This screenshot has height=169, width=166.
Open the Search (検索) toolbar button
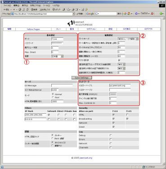click(34, 9)
